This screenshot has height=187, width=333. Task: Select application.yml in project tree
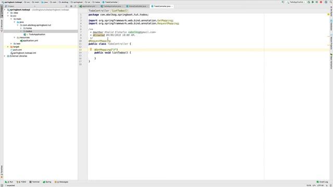pos(30,41)
